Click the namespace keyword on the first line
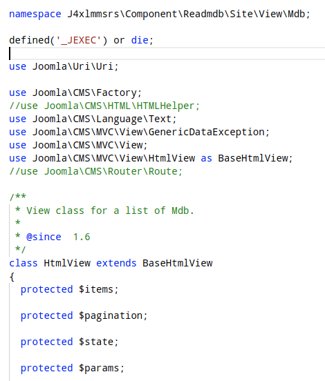The image size is (325, 381). coord(35,14)
